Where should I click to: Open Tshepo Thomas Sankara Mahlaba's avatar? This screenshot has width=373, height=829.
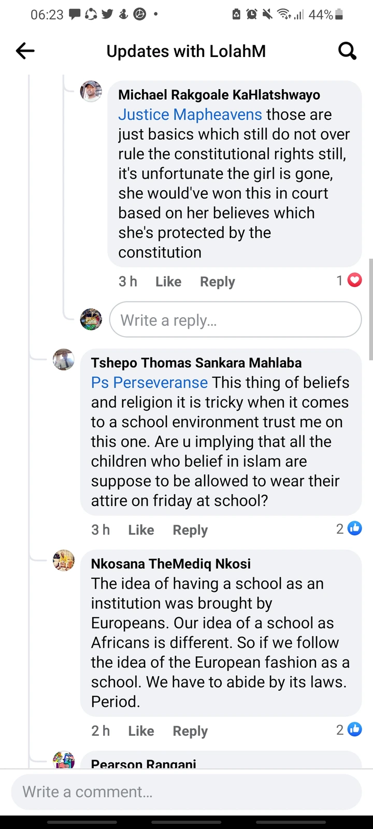tap(64, 360)
